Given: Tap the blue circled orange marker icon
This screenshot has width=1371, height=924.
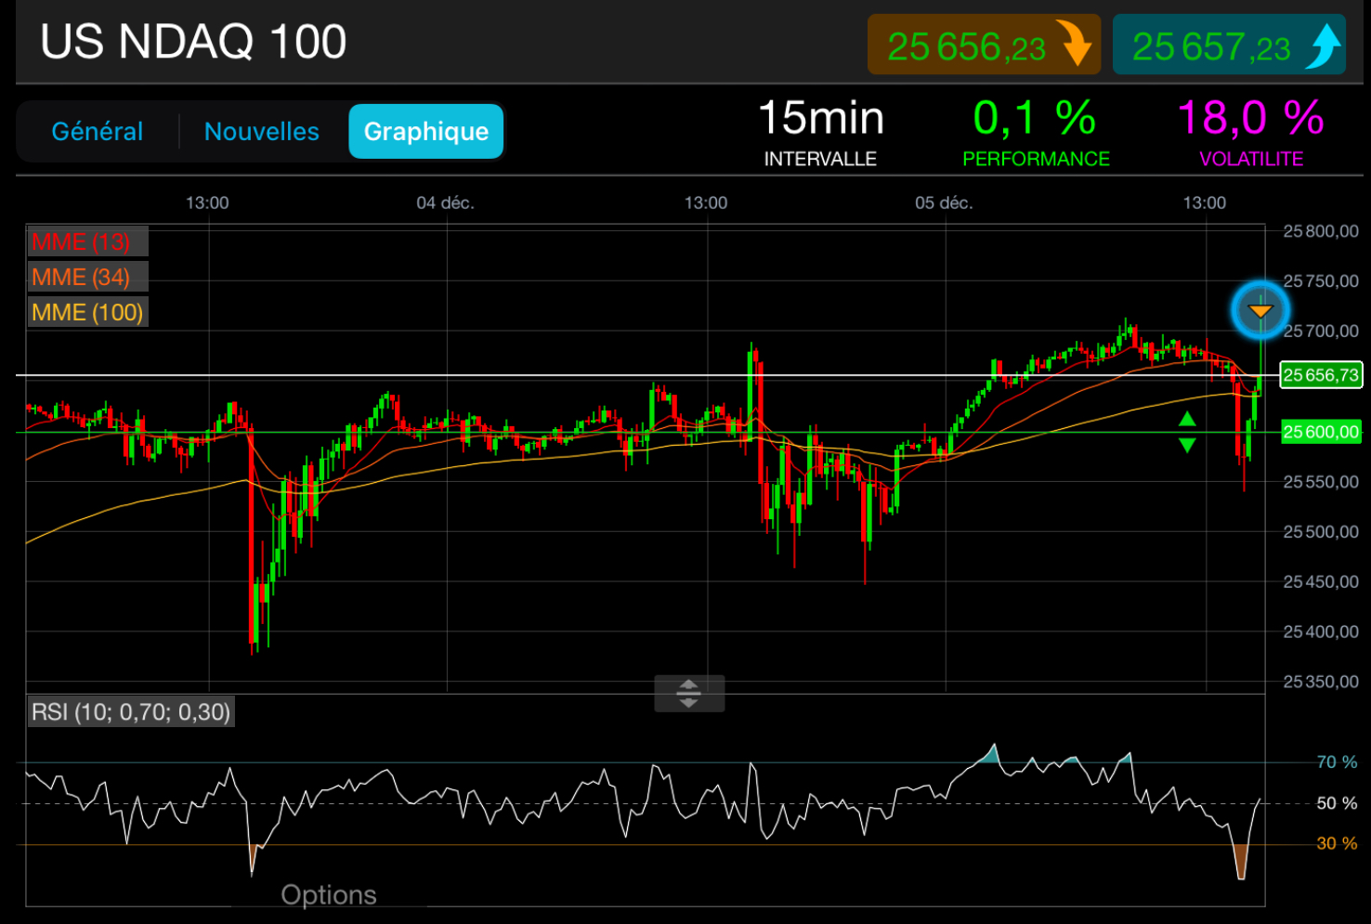Looking at the screenshot, I should coord(1260,310).
